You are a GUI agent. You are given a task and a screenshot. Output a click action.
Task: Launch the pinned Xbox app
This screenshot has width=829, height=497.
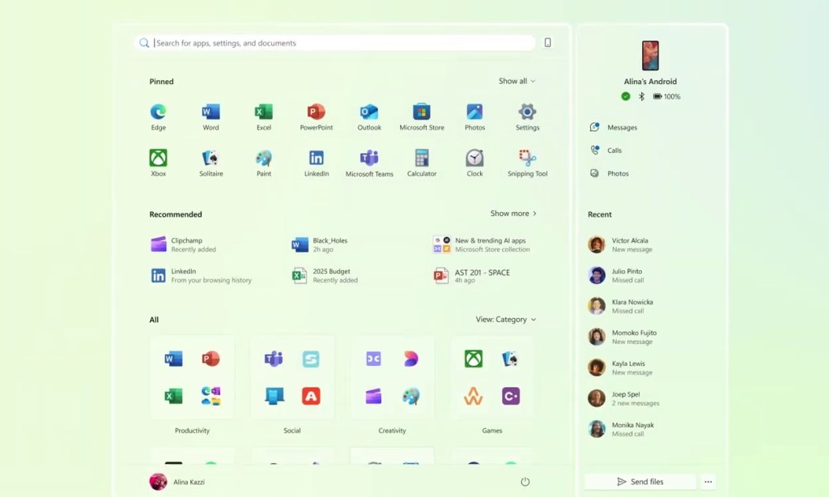coord(158,163)
